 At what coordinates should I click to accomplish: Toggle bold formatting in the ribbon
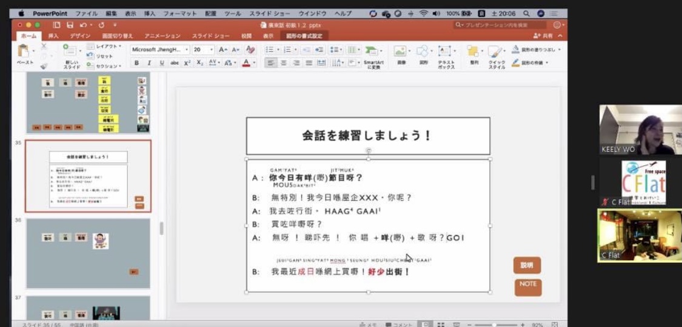click(136, 63)
